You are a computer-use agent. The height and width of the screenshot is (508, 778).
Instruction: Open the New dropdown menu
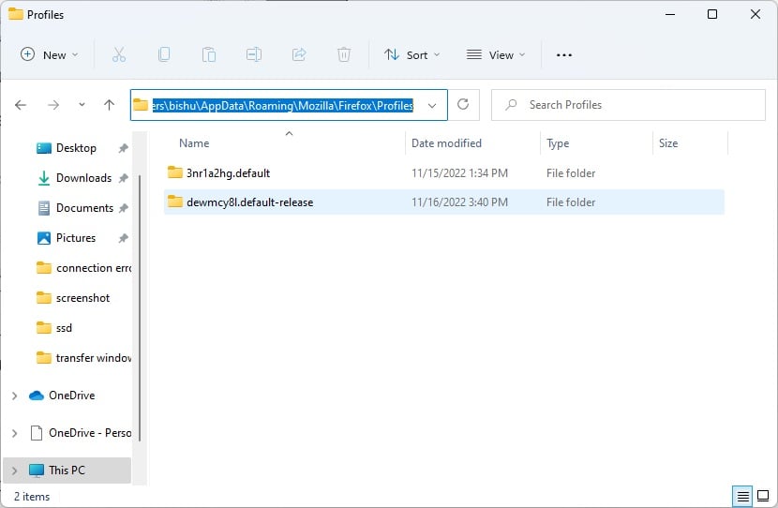coord(49,54)
